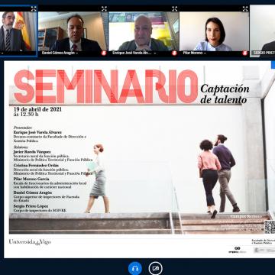
Task: Select Enrique José Varela's webcam video
Action: [x=144, y=31]
